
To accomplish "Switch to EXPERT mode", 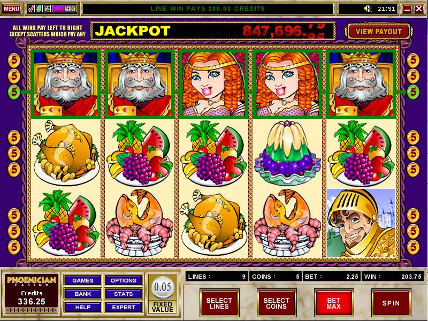I will (x=124, y=307).
